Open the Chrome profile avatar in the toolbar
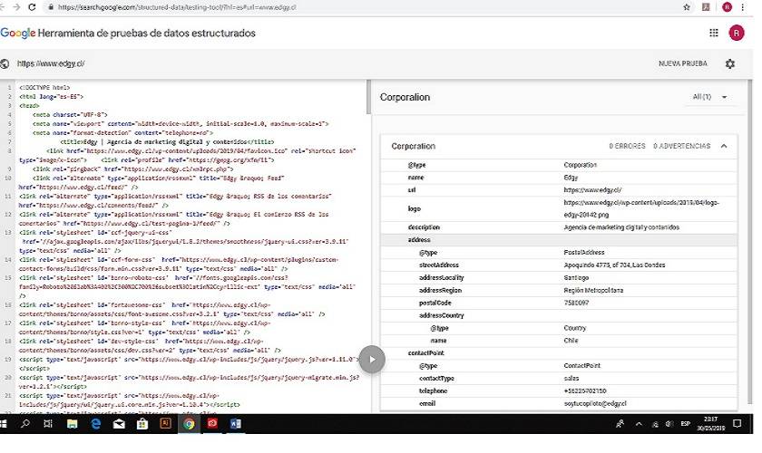This screenshot has width=762, height=453. [727, 7]
